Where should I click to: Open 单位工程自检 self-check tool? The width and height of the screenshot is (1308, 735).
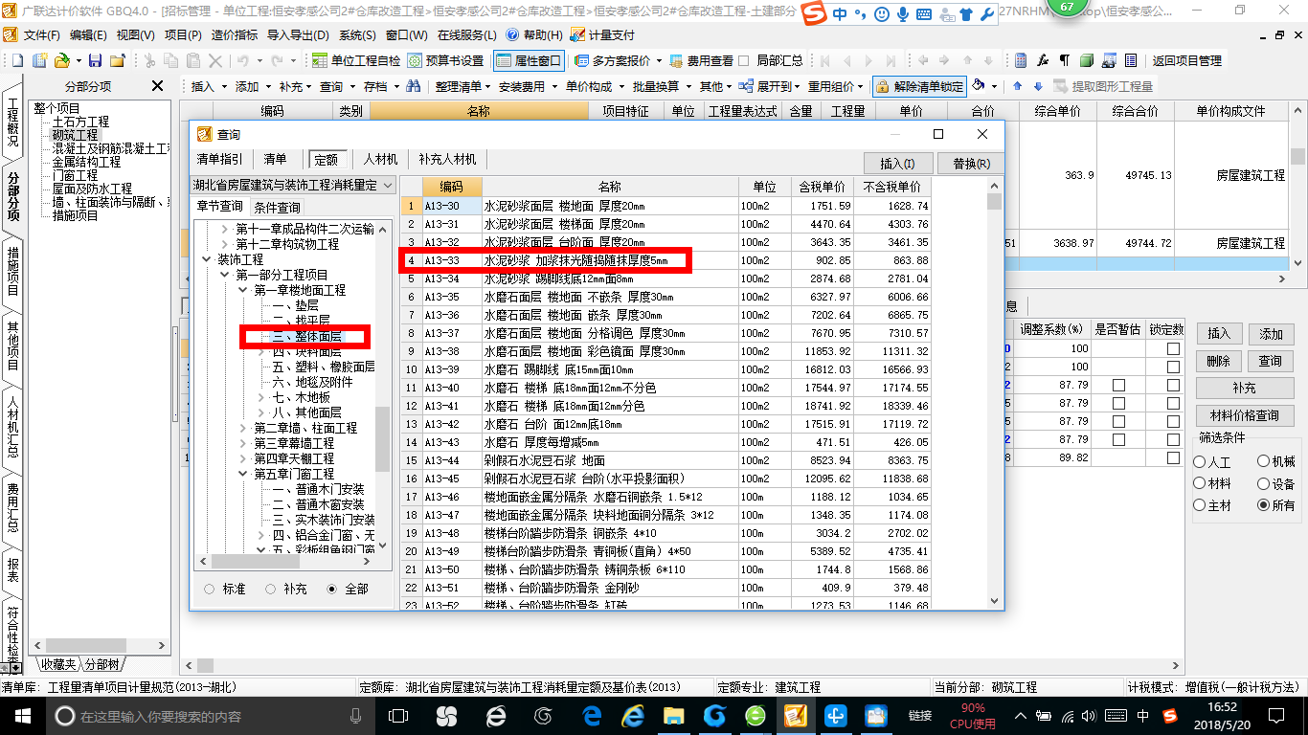356,60
